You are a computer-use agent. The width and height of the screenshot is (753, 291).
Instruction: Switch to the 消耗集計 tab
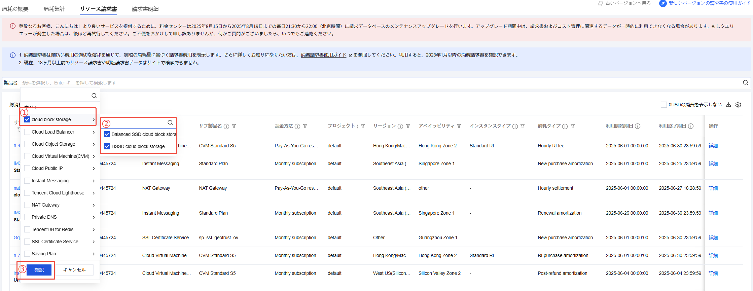click(54, 9)
